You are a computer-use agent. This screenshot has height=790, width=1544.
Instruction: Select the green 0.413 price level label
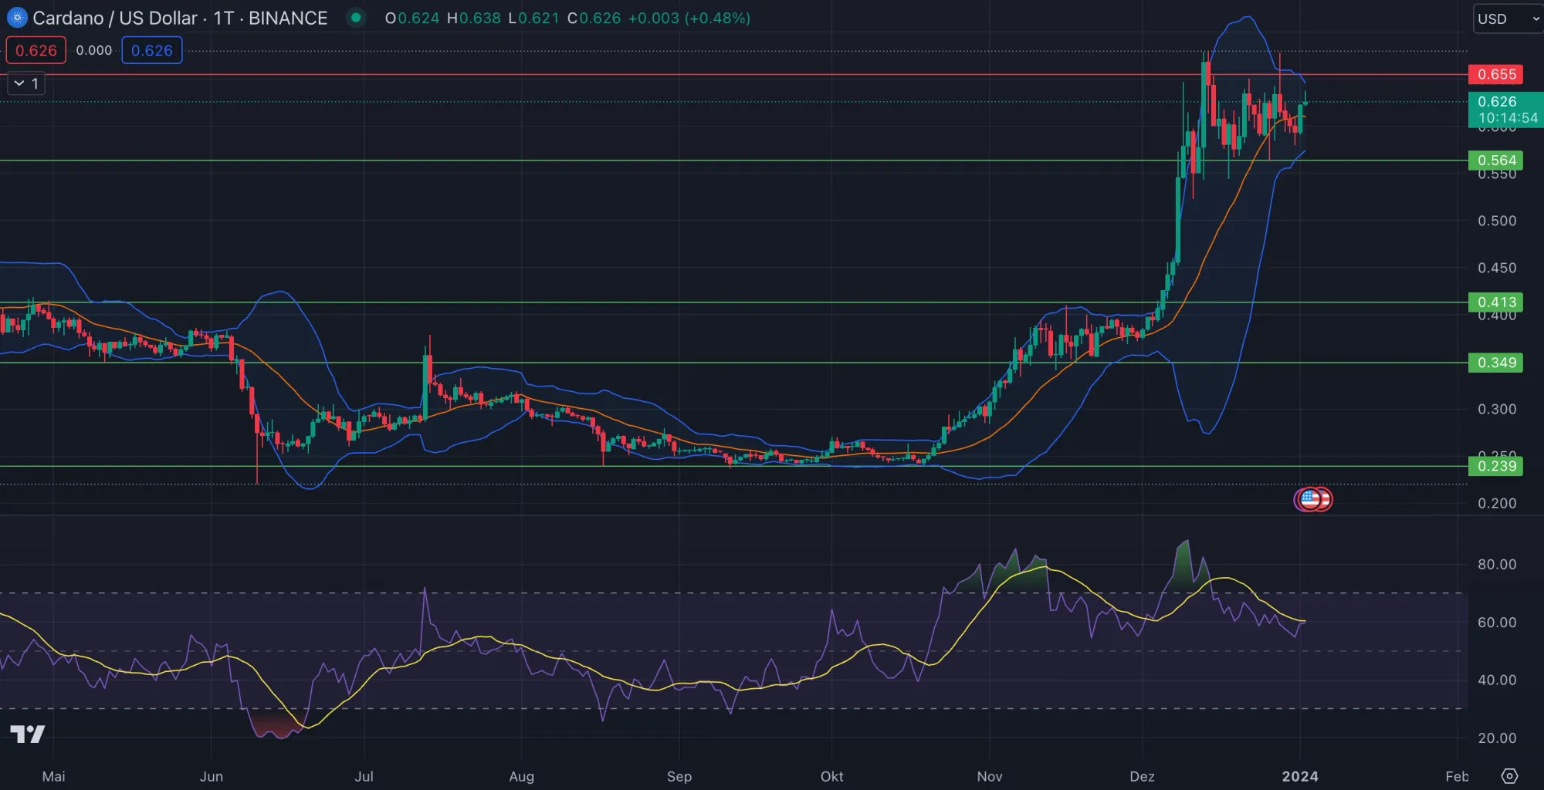tap(1496, 302)
